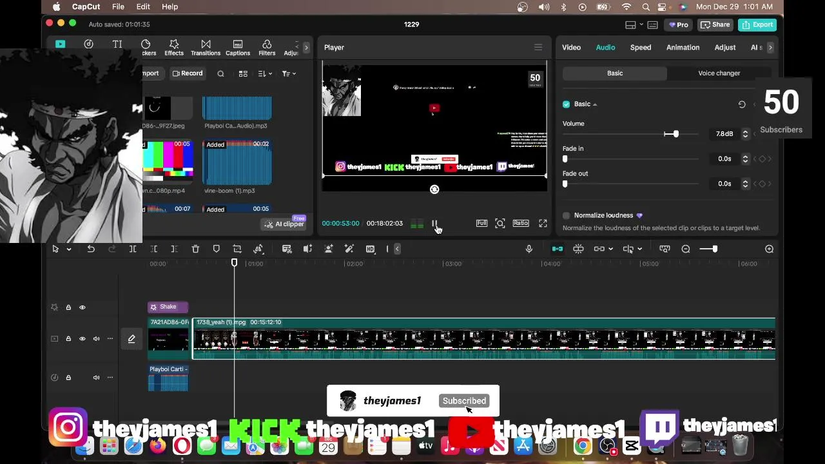
Task: Click the Pro upgrade button
Action: click(678, 24)
